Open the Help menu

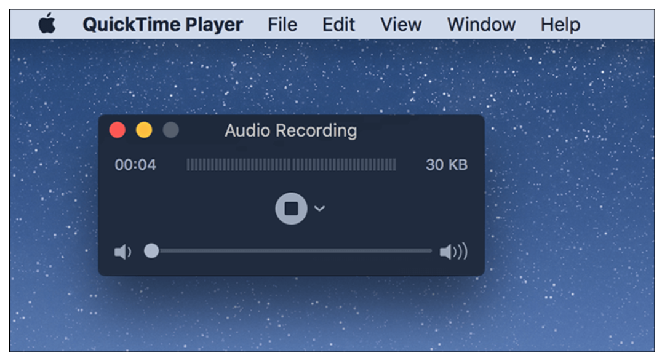point(560,25)
